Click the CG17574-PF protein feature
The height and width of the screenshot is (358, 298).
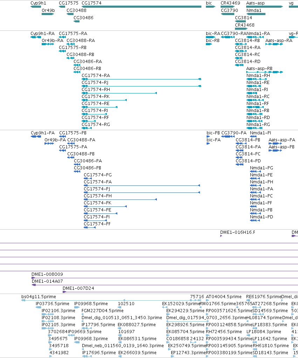click(x=90, y=227)
